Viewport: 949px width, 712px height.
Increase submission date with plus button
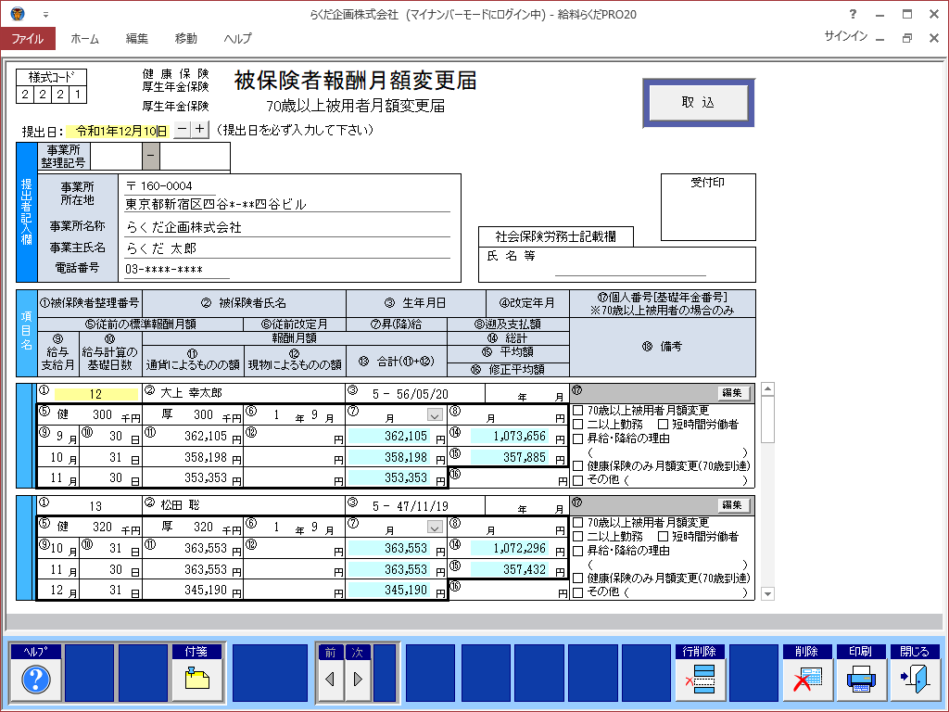click(x=200, y=130)
